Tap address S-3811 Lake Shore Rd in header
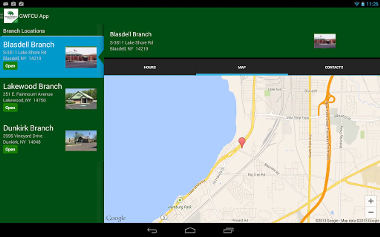 point(131,43)
